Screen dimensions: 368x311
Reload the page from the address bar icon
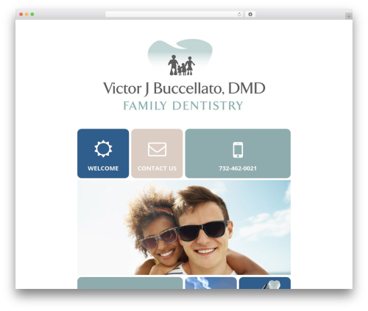239,15
